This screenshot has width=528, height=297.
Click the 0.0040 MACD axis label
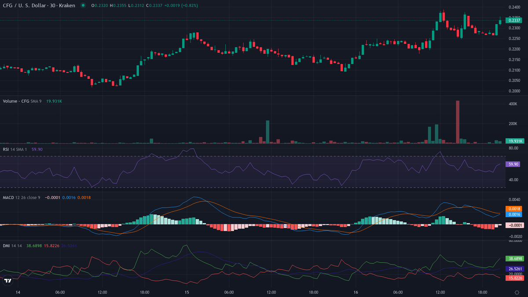pyautogui.click(x=514, y=199)
